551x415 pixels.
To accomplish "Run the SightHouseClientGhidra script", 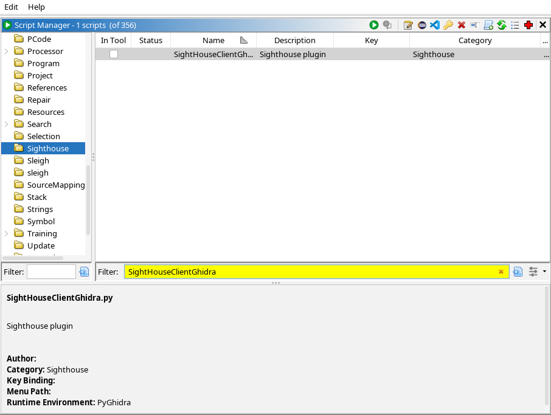I will [374, 26].
